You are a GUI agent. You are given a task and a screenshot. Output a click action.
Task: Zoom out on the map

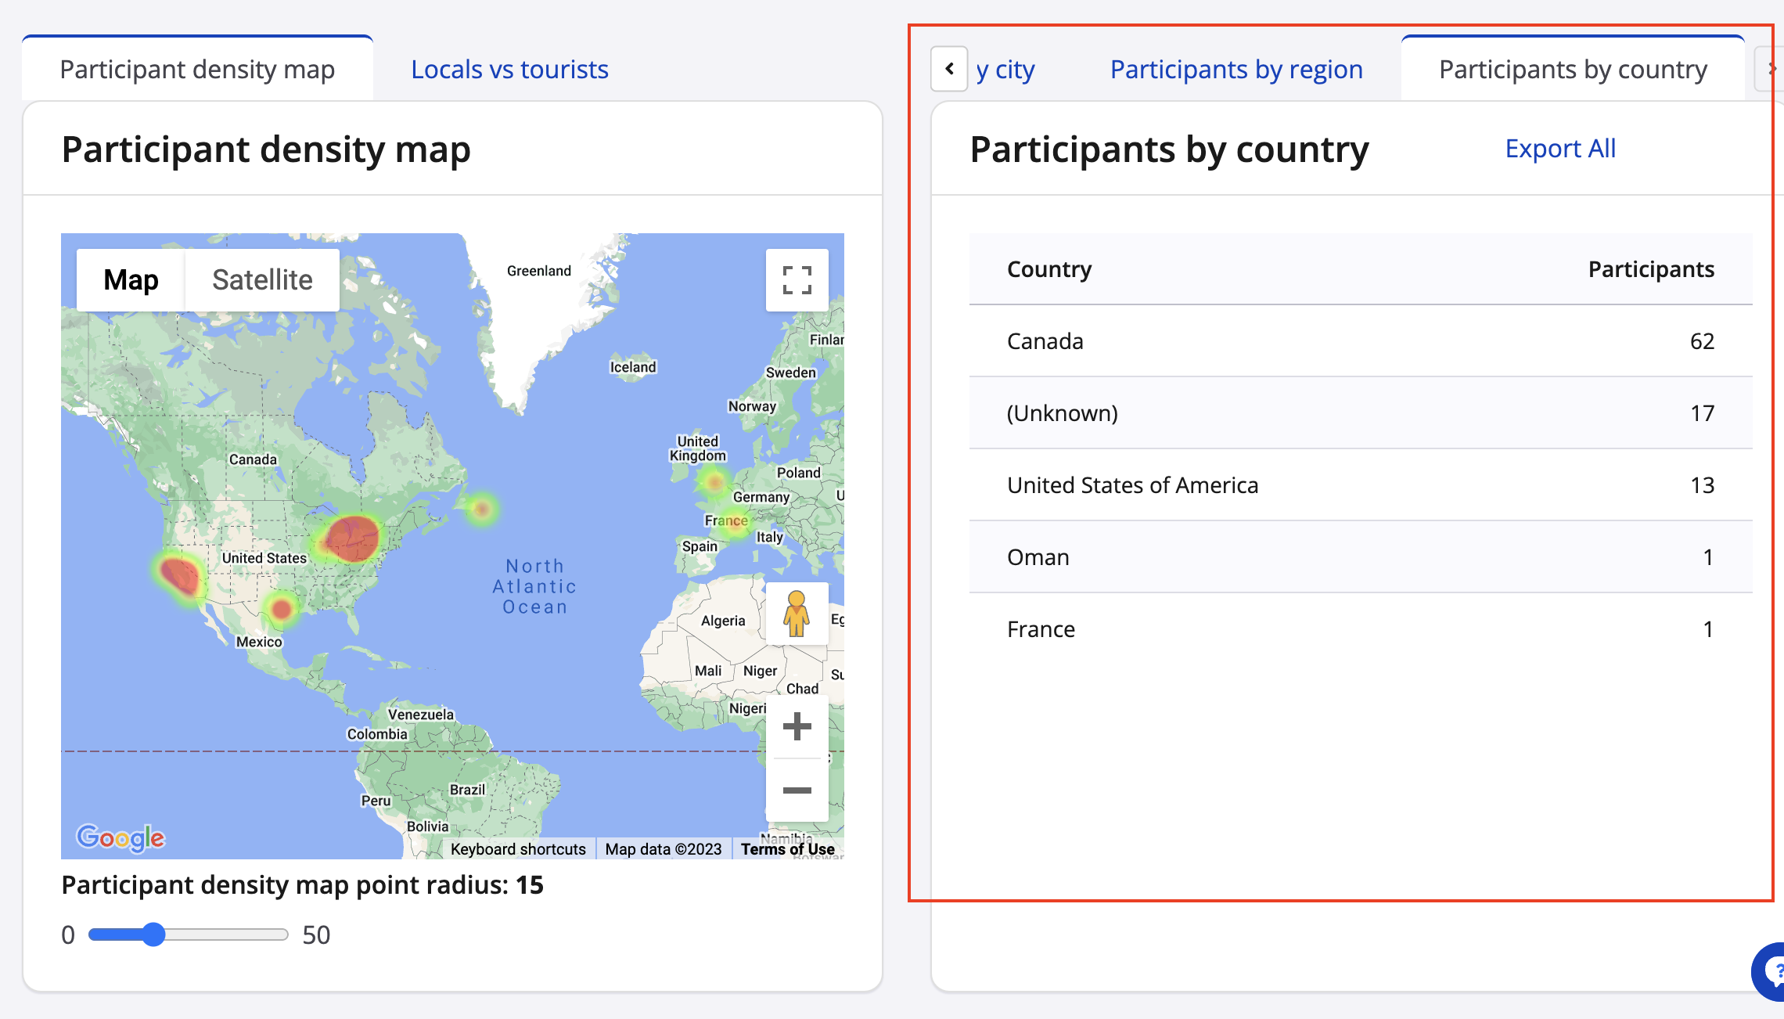tap(797, 790)
